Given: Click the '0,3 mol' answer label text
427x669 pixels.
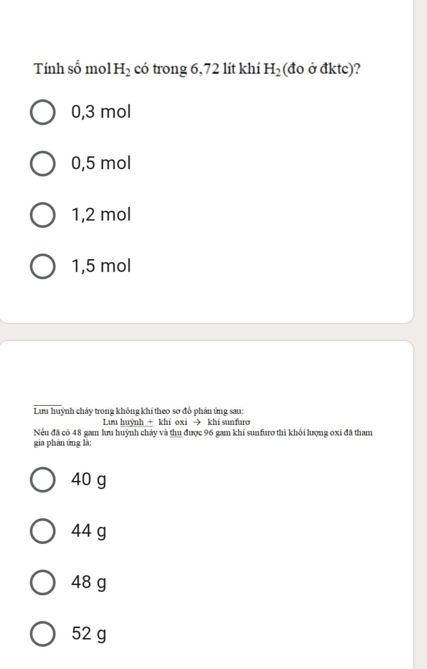Looking at the screenshot, I should point(101,112).
